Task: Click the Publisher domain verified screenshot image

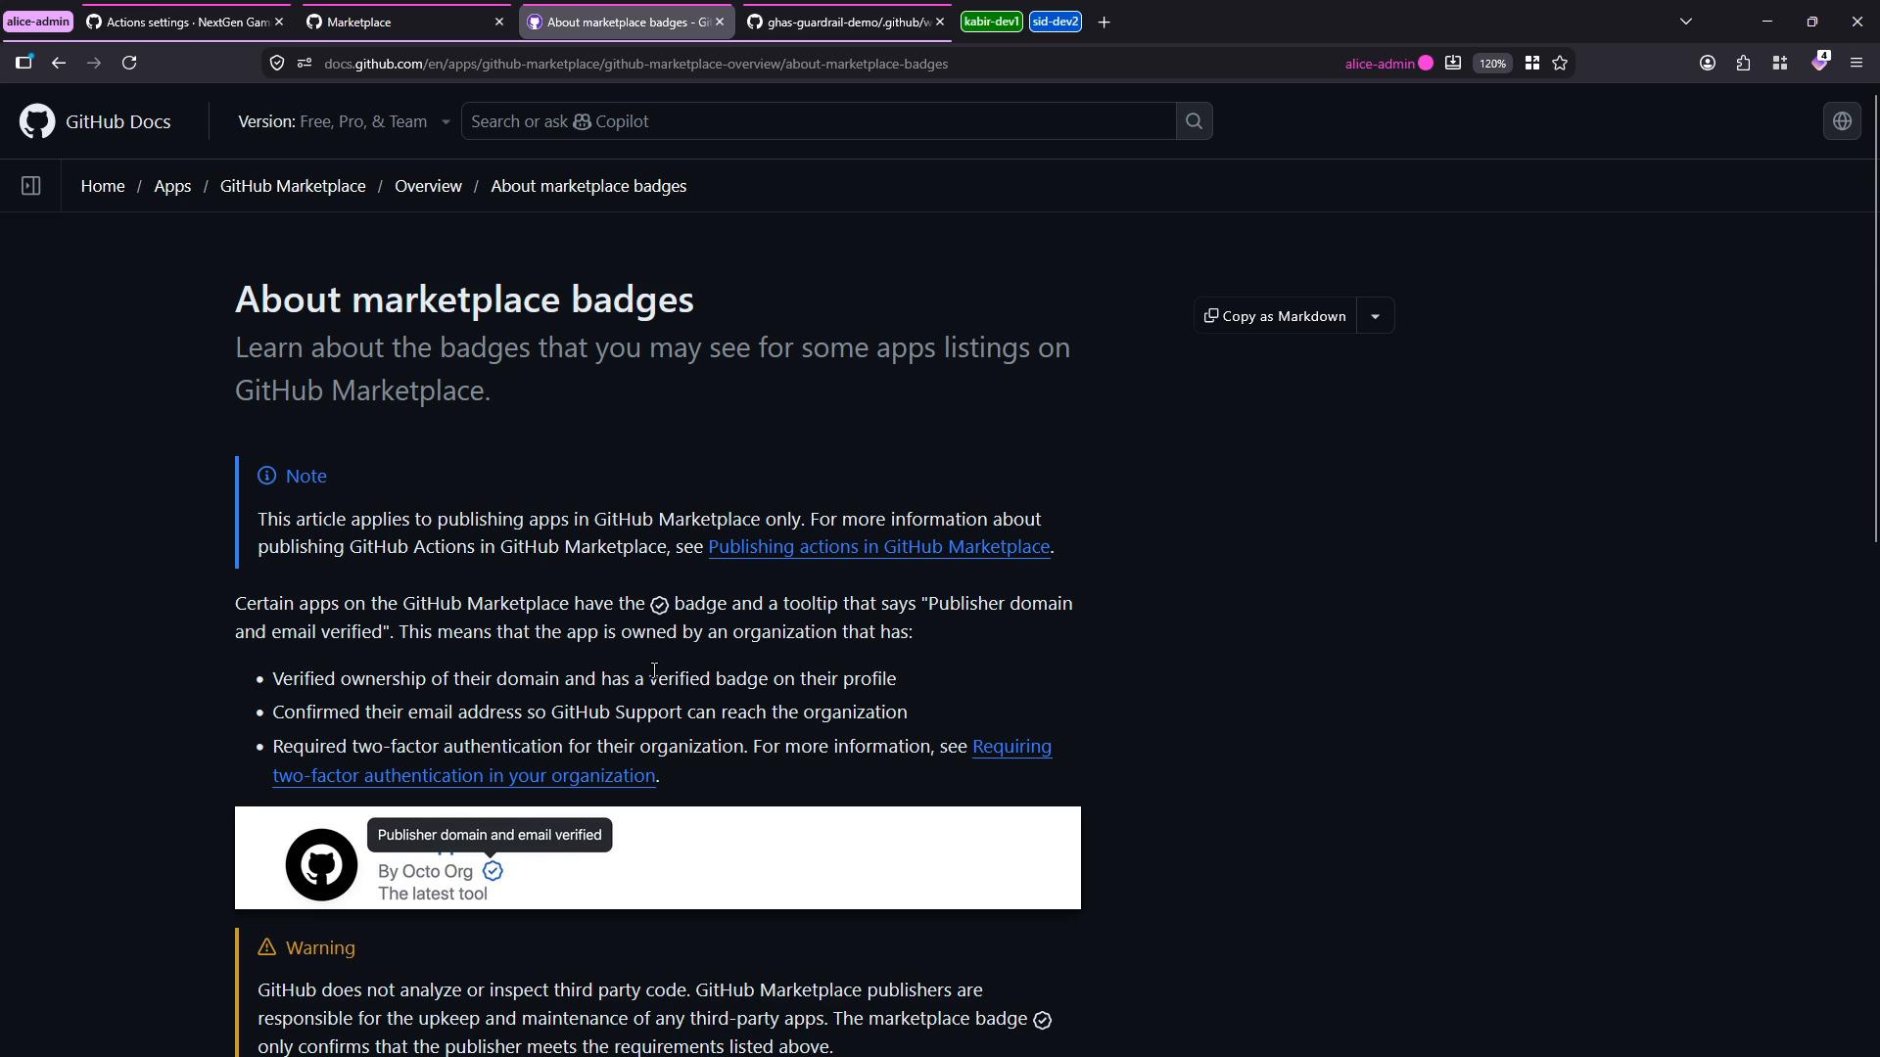Action: pyautogui.click(x=658, y=858)
